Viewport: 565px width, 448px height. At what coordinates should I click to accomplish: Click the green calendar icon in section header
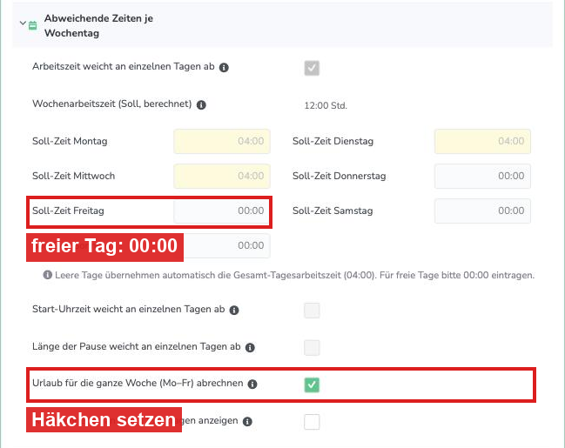[x=33, y=25]
